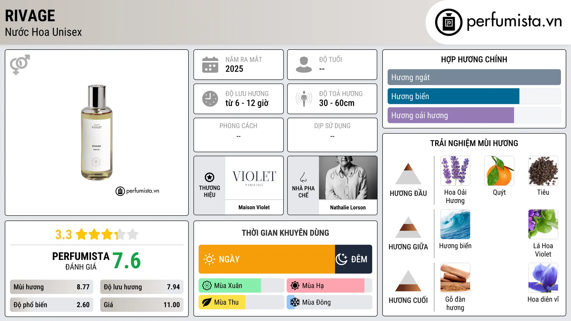571x321 pixels.
Task: Select the Quýt mandarin note image
Action: coord(499,171)
